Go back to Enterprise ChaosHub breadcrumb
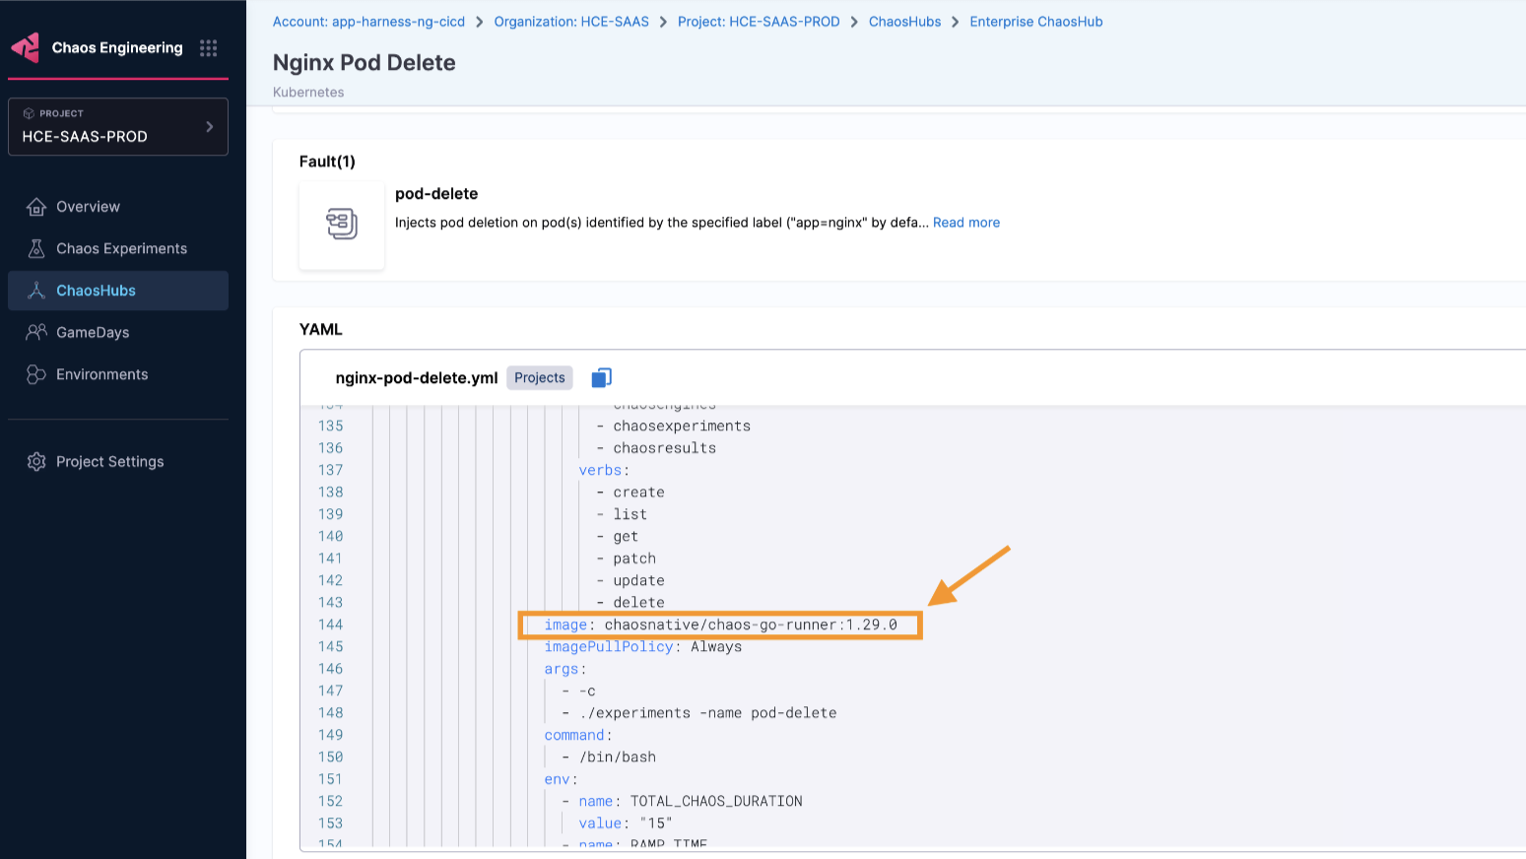Viewport: 1526px width, 859px height. click(x=1035, y=22)
